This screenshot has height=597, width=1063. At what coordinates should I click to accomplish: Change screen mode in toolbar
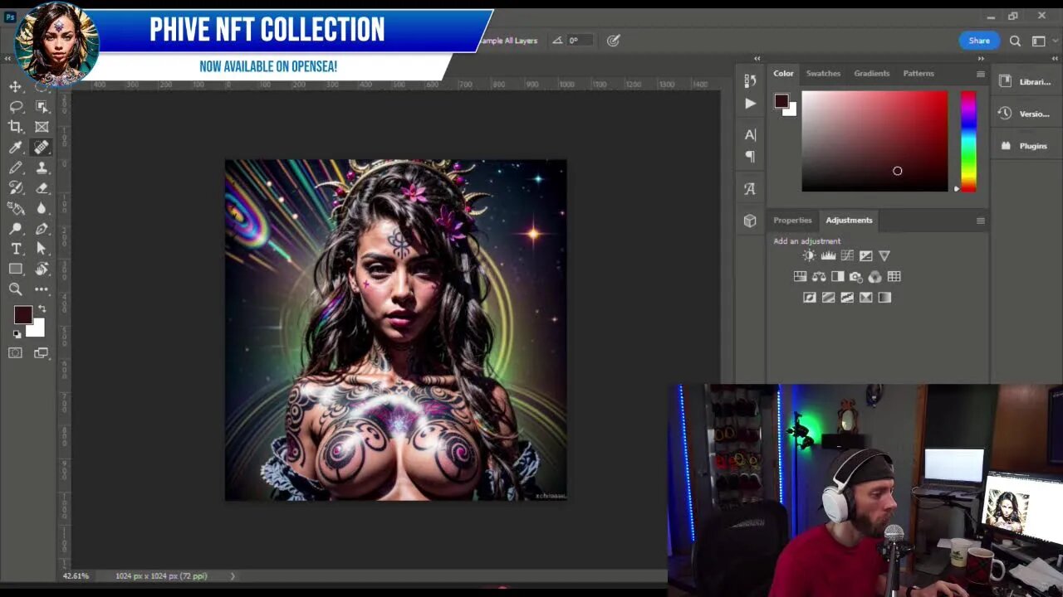[x=42, y=353]
